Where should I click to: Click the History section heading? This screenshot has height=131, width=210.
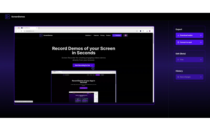tap(179, 71)
